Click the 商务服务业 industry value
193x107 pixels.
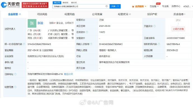(x=105, y=56)
